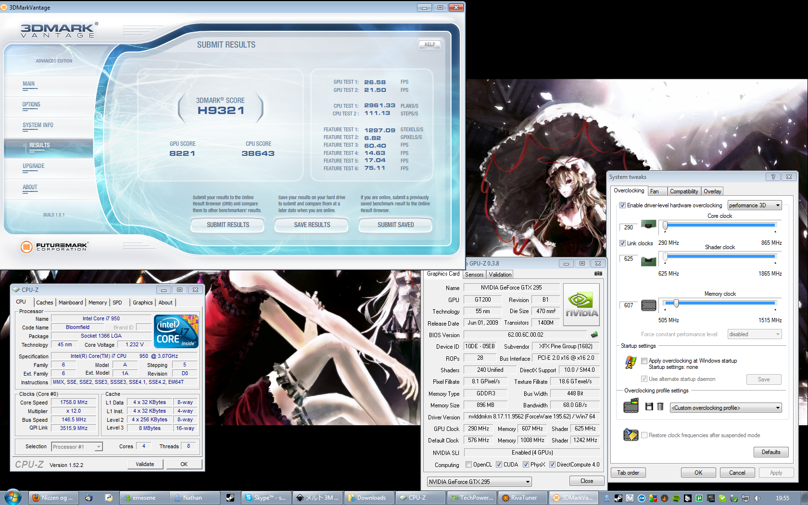Click the Windows startup running-man icon
Viewport: 808px width, 505px height.
pyautogui.click(x=631, y=362)
